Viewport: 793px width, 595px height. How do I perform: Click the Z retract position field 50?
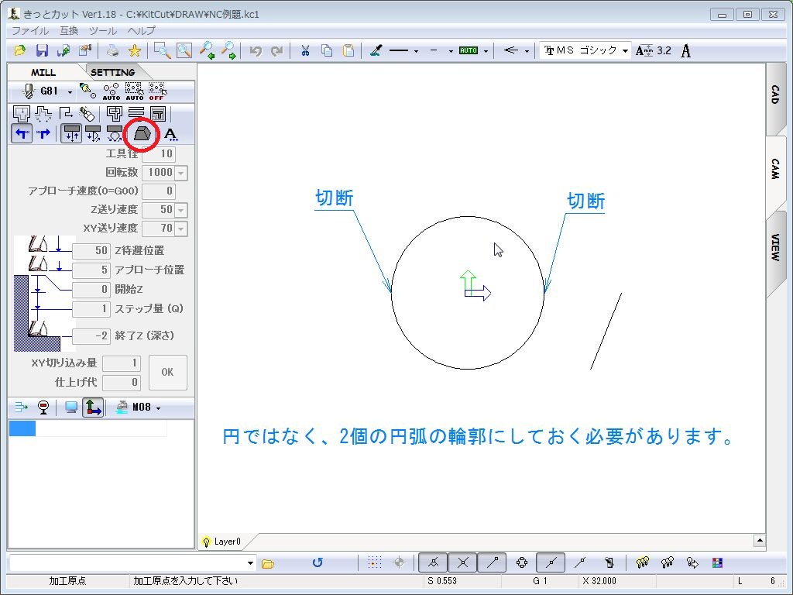click(91, 251)
